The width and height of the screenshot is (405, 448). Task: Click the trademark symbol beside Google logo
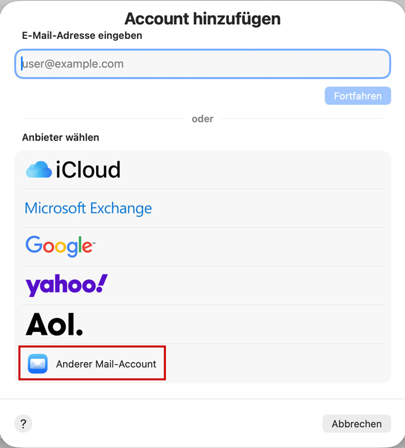pyautogui.click(x=93, y=243)
